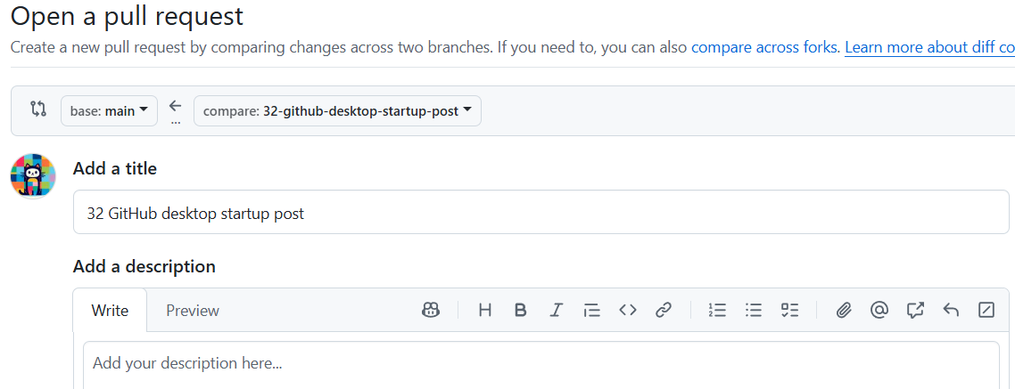Apply bold formatting with the B icon
This screenshot has width=1015, height=389.
coord(521,311)
